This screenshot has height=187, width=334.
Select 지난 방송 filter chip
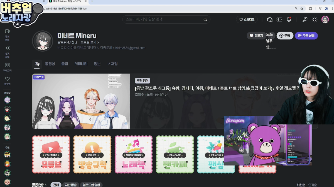coord(70,185)
